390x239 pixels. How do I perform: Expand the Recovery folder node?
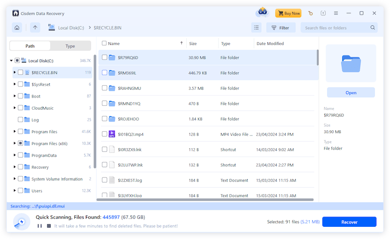[15, 167]
